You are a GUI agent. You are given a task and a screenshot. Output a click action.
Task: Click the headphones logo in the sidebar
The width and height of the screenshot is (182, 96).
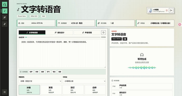click(5, 4)
